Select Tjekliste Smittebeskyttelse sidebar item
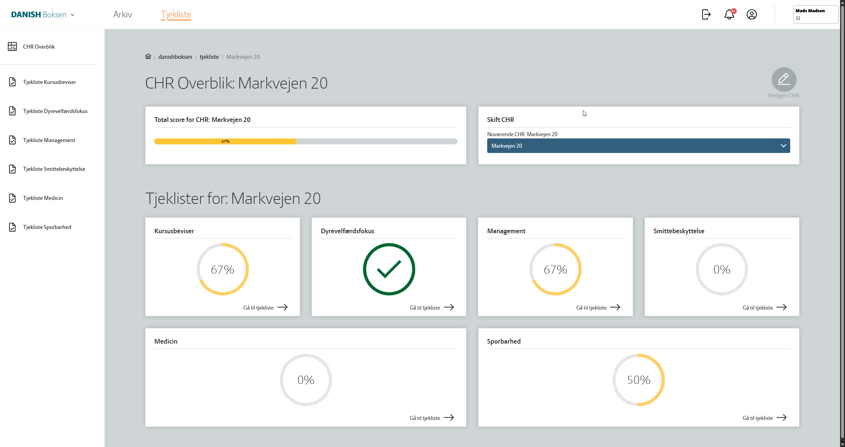 [54, 169]
